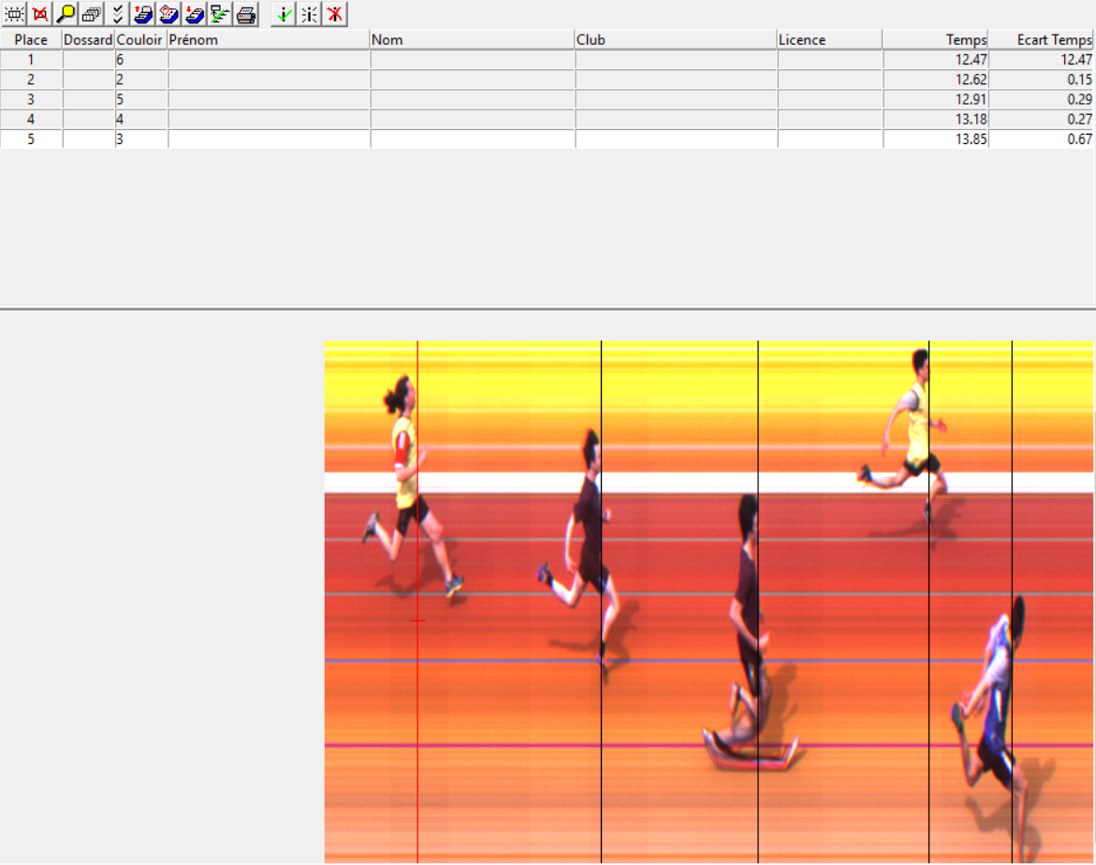The image size is (1096, 865).
Task: Select the Temps value 12.91
Action: tap(935, 99)
